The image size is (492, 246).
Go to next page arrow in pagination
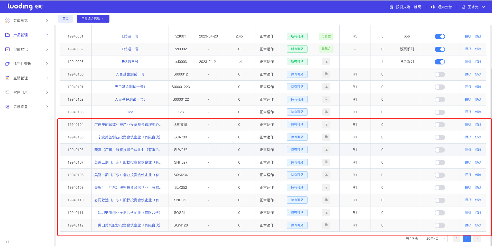(x=477, y=238)
